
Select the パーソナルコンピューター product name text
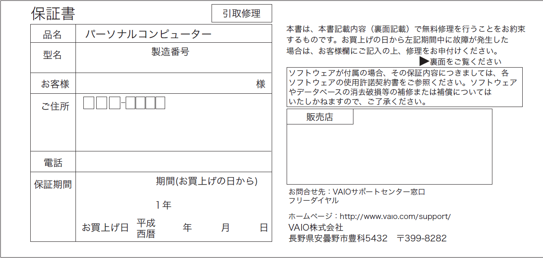coord(148,34)
